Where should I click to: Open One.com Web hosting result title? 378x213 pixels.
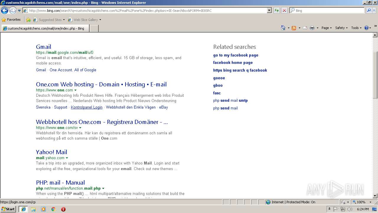pos(101,84)
